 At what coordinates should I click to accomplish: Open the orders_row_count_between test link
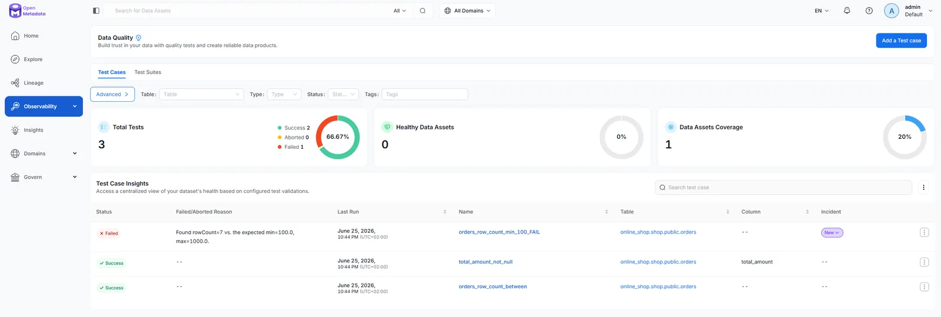click(493, 287)
